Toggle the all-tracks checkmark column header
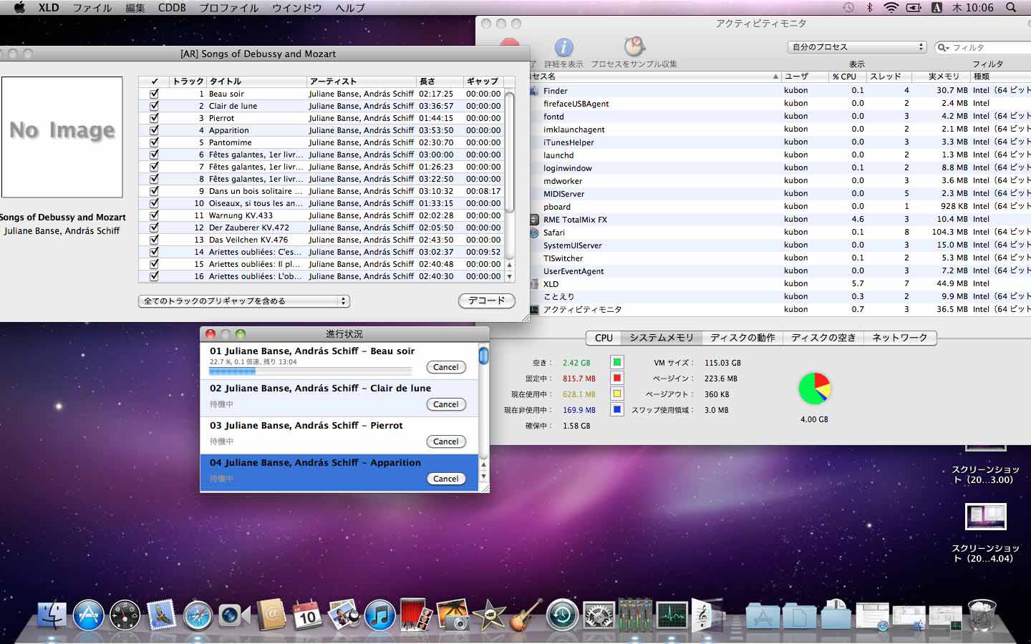Screen dimensions: 1031x644 pos(154,82)
